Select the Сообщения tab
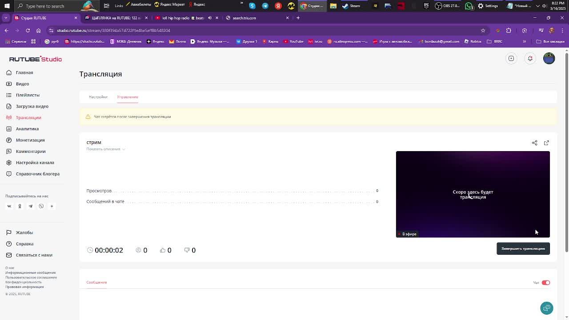The image size is (569, 320). pos(96,282)
